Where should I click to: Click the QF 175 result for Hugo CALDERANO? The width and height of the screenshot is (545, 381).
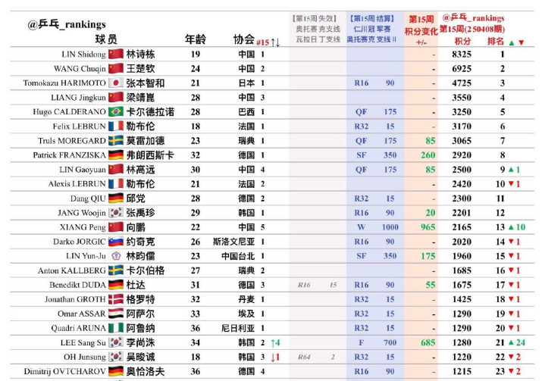click(x=375, y=112)
